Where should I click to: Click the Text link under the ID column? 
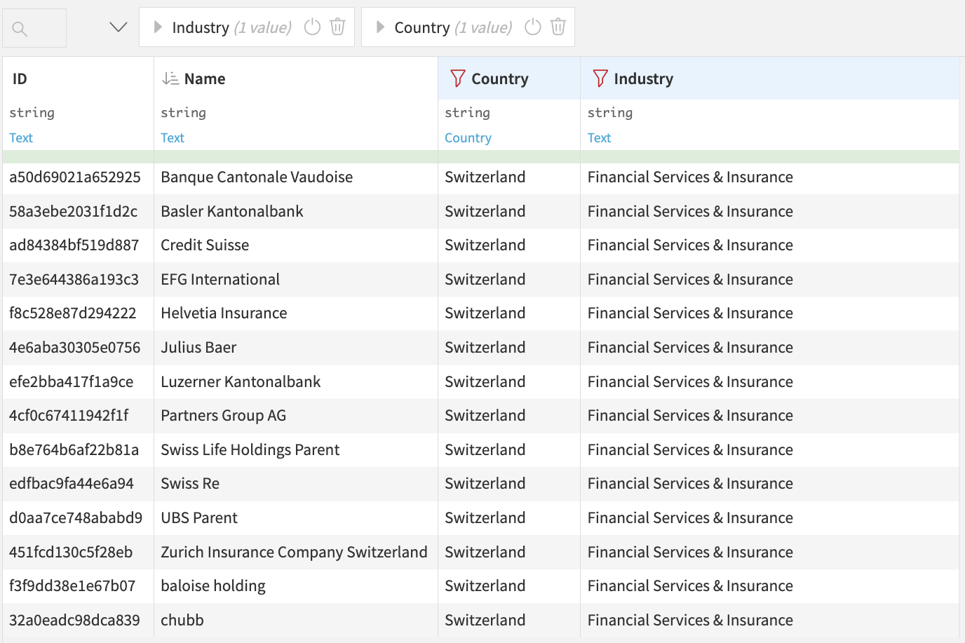[20, 137]
